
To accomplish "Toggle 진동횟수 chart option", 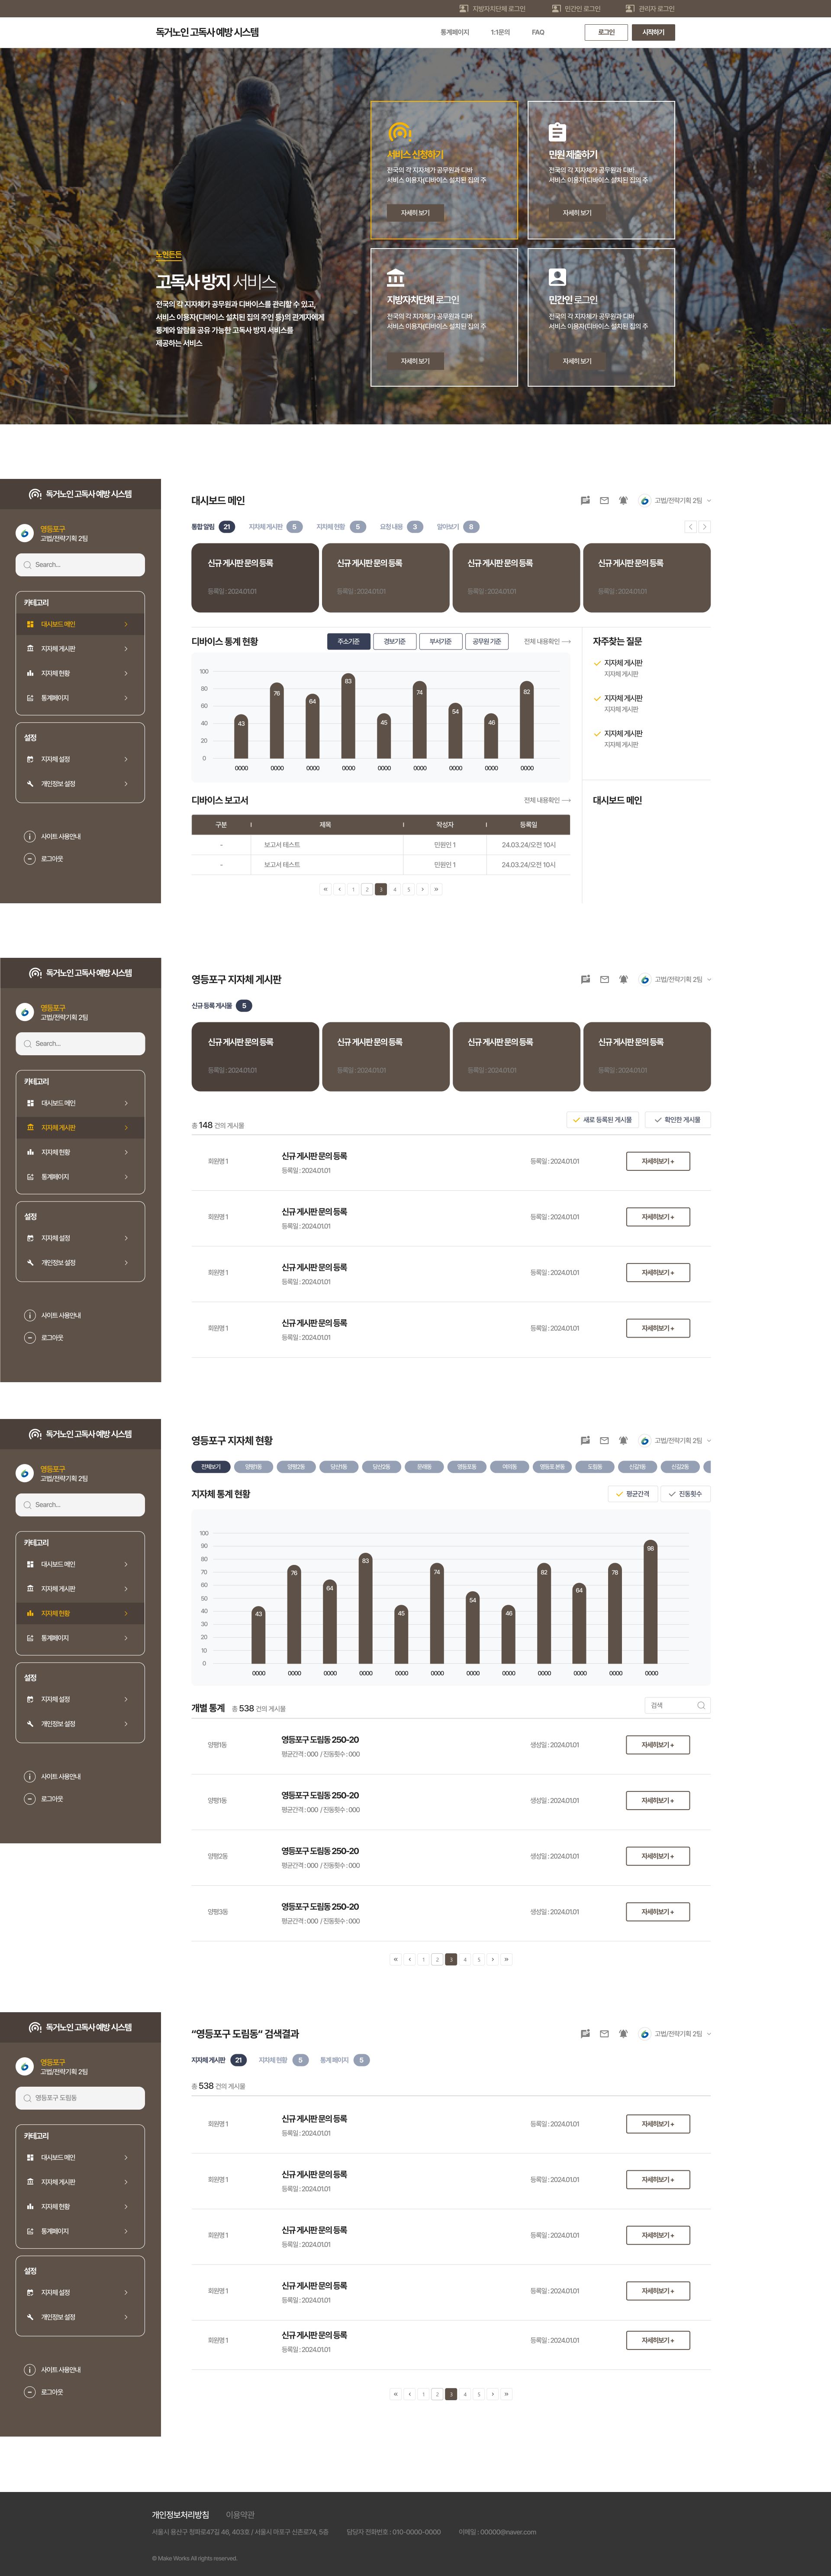I will (x=686, y=1494).
